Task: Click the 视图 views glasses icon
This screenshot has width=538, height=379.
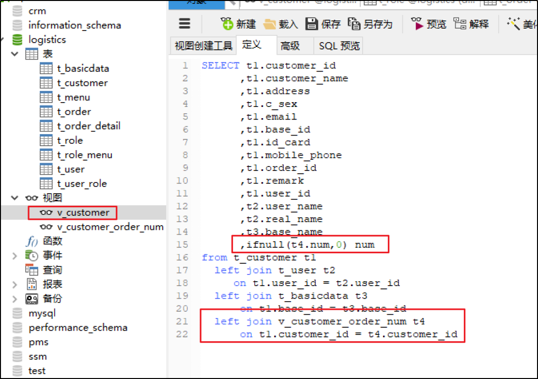Action: pos(32,198)
